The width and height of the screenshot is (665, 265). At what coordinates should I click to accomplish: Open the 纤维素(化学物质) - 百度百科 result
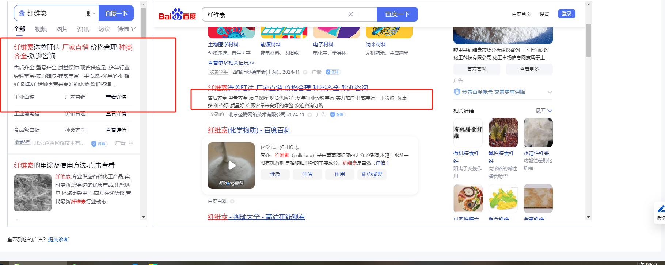[x=249, y=130]
